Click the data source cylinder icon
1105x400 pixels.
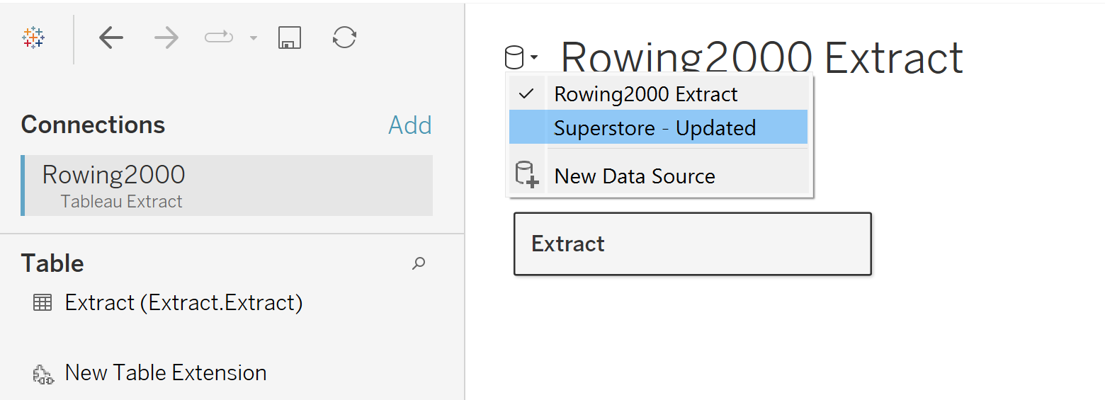click(x=515, y=57)
